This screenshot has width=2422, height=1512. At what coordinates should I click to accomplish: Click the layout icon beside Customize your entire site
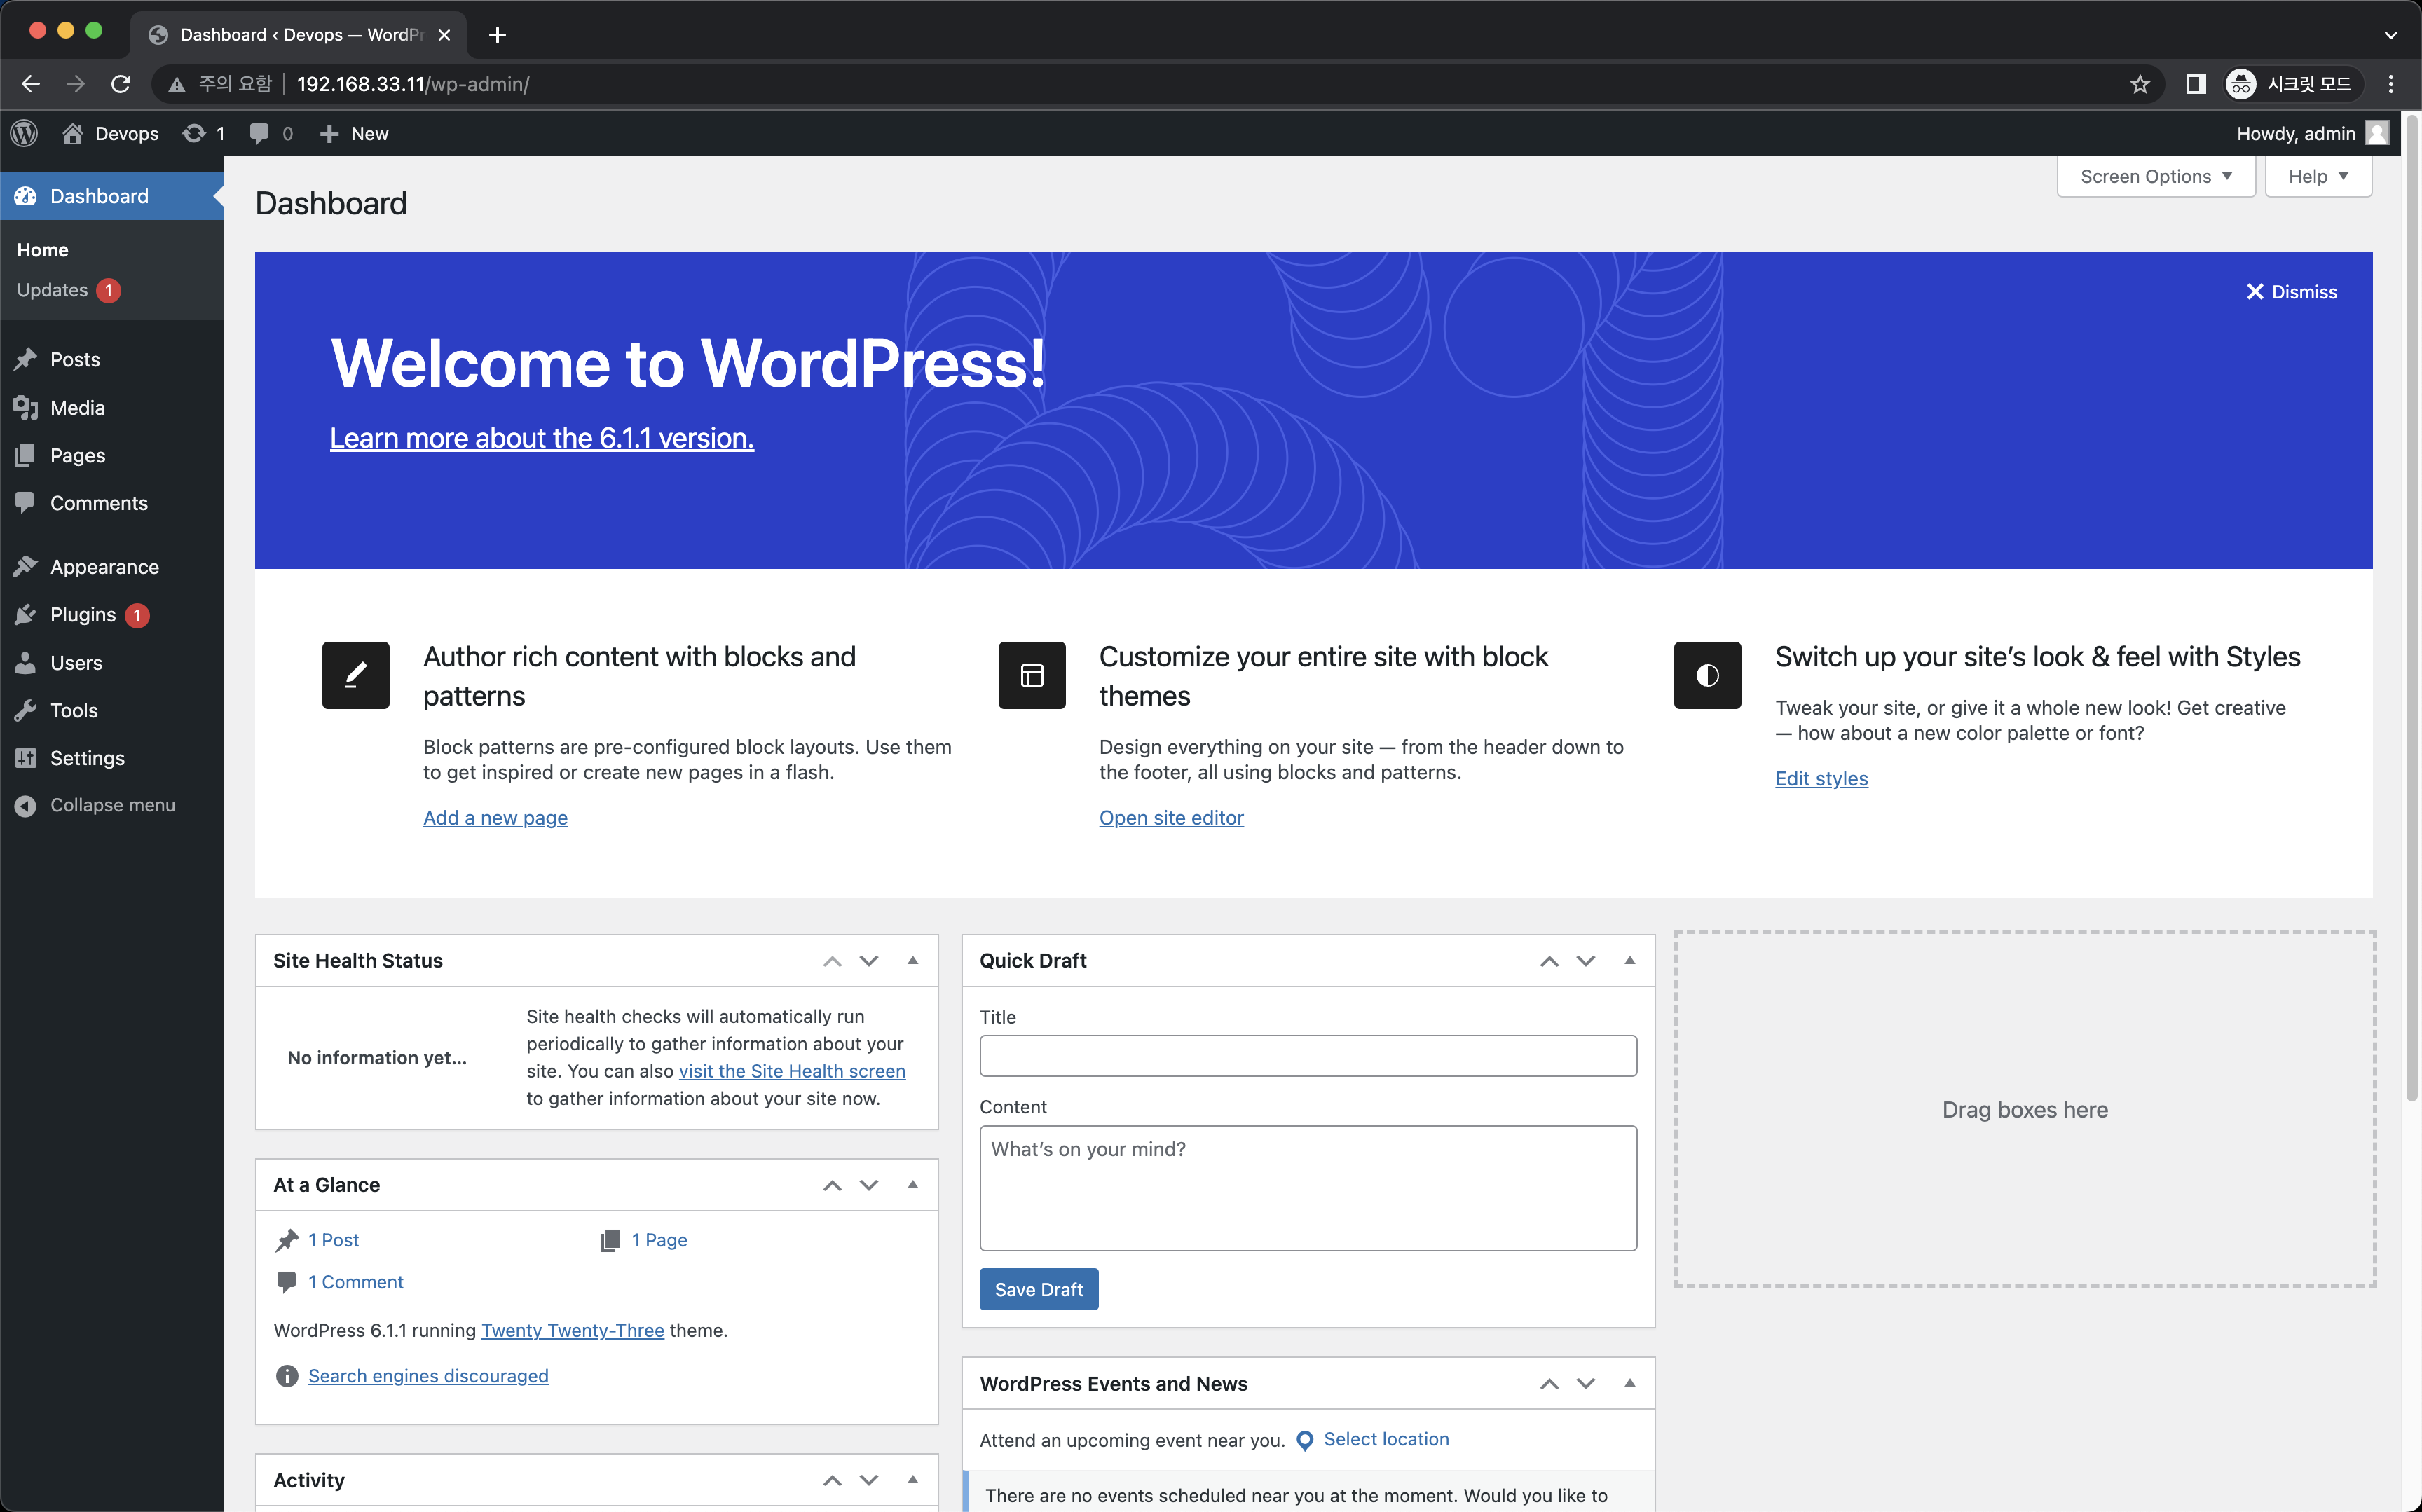[x=1031, y=675]
